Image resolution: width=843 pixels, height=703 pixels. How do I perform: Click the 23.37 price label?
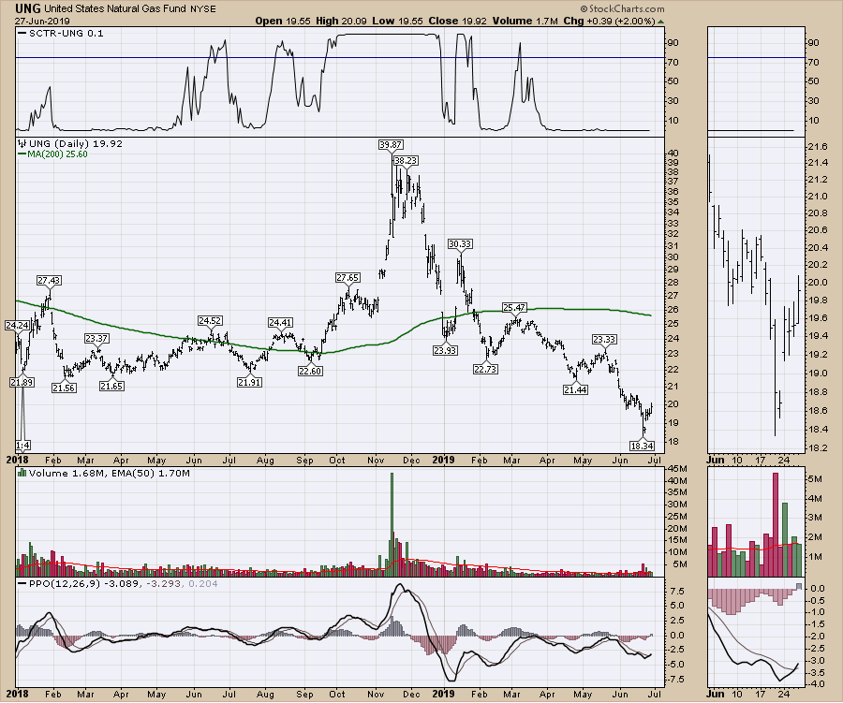click(x=96, y=338)
